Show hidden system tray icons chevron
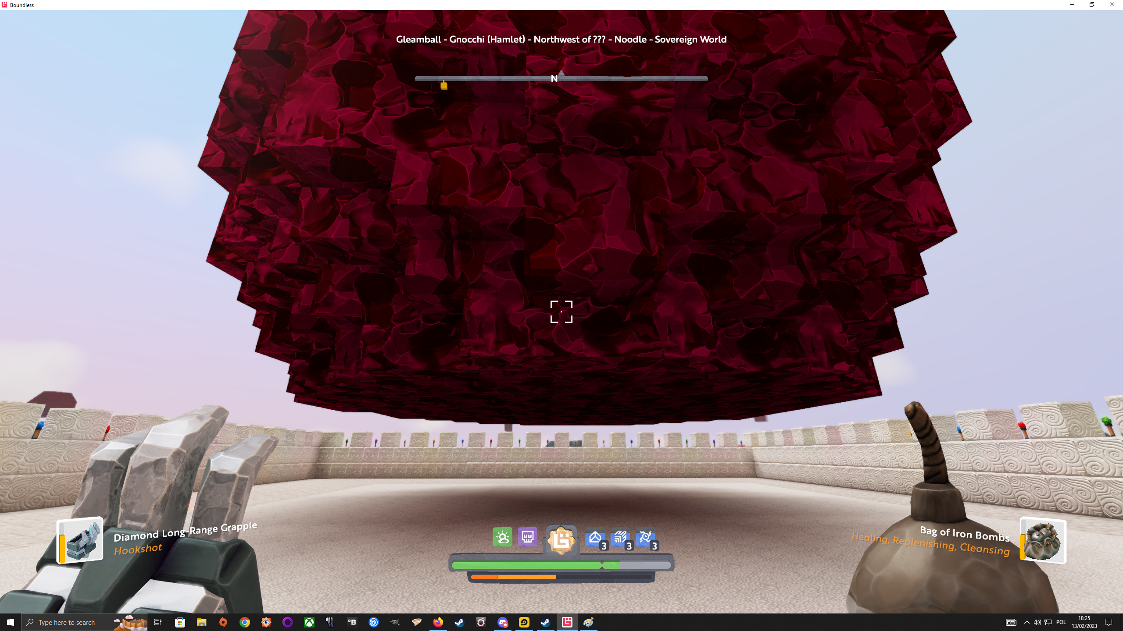1123x631 pixels. (x=1026, y=622)
